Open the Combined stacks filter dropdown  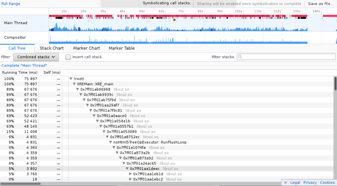point(36,57)
